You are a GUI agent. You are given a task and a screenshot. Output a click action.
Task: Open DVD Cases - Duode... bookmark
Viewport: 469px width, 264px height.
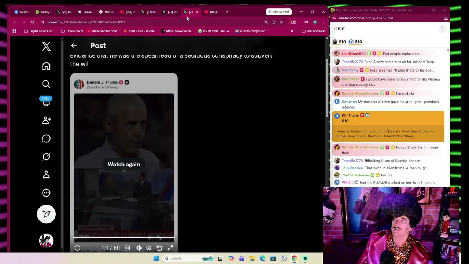[140, 31]
